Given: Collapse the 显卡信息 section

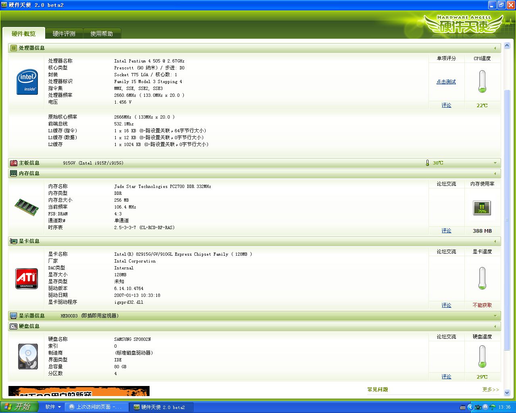Looking at the screenshot, I should click(495, 241).
